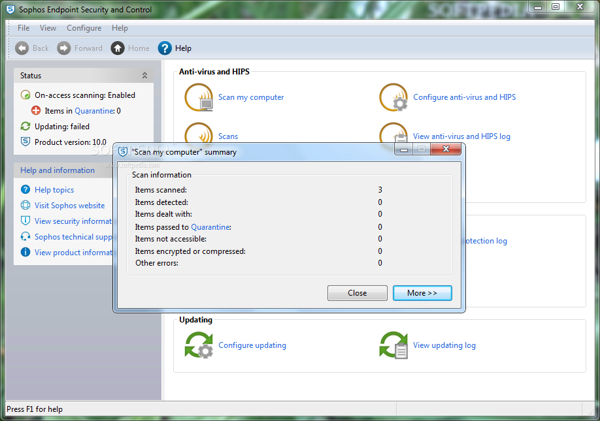Click 'Items dealt with:' label

click(x=163, y=214)
